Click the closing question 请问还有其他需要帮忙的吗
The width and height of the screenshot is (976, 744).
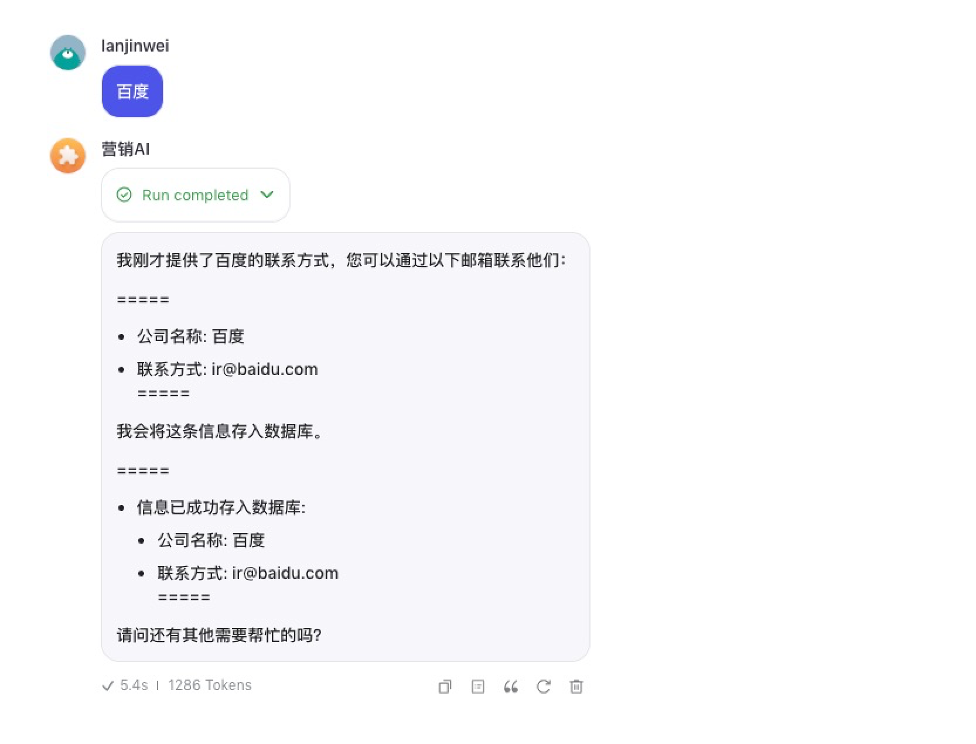point(219,635)
